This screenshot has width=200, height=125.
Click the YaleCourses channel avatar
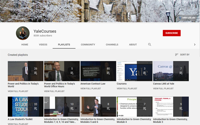click(x=23, y=33)
